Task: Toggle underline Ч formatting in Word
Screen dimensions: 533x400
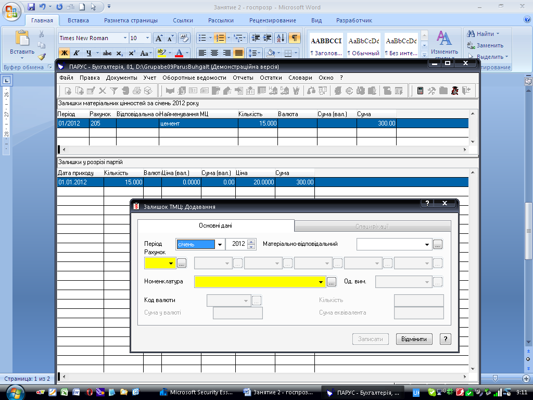Action: point(88,53)
